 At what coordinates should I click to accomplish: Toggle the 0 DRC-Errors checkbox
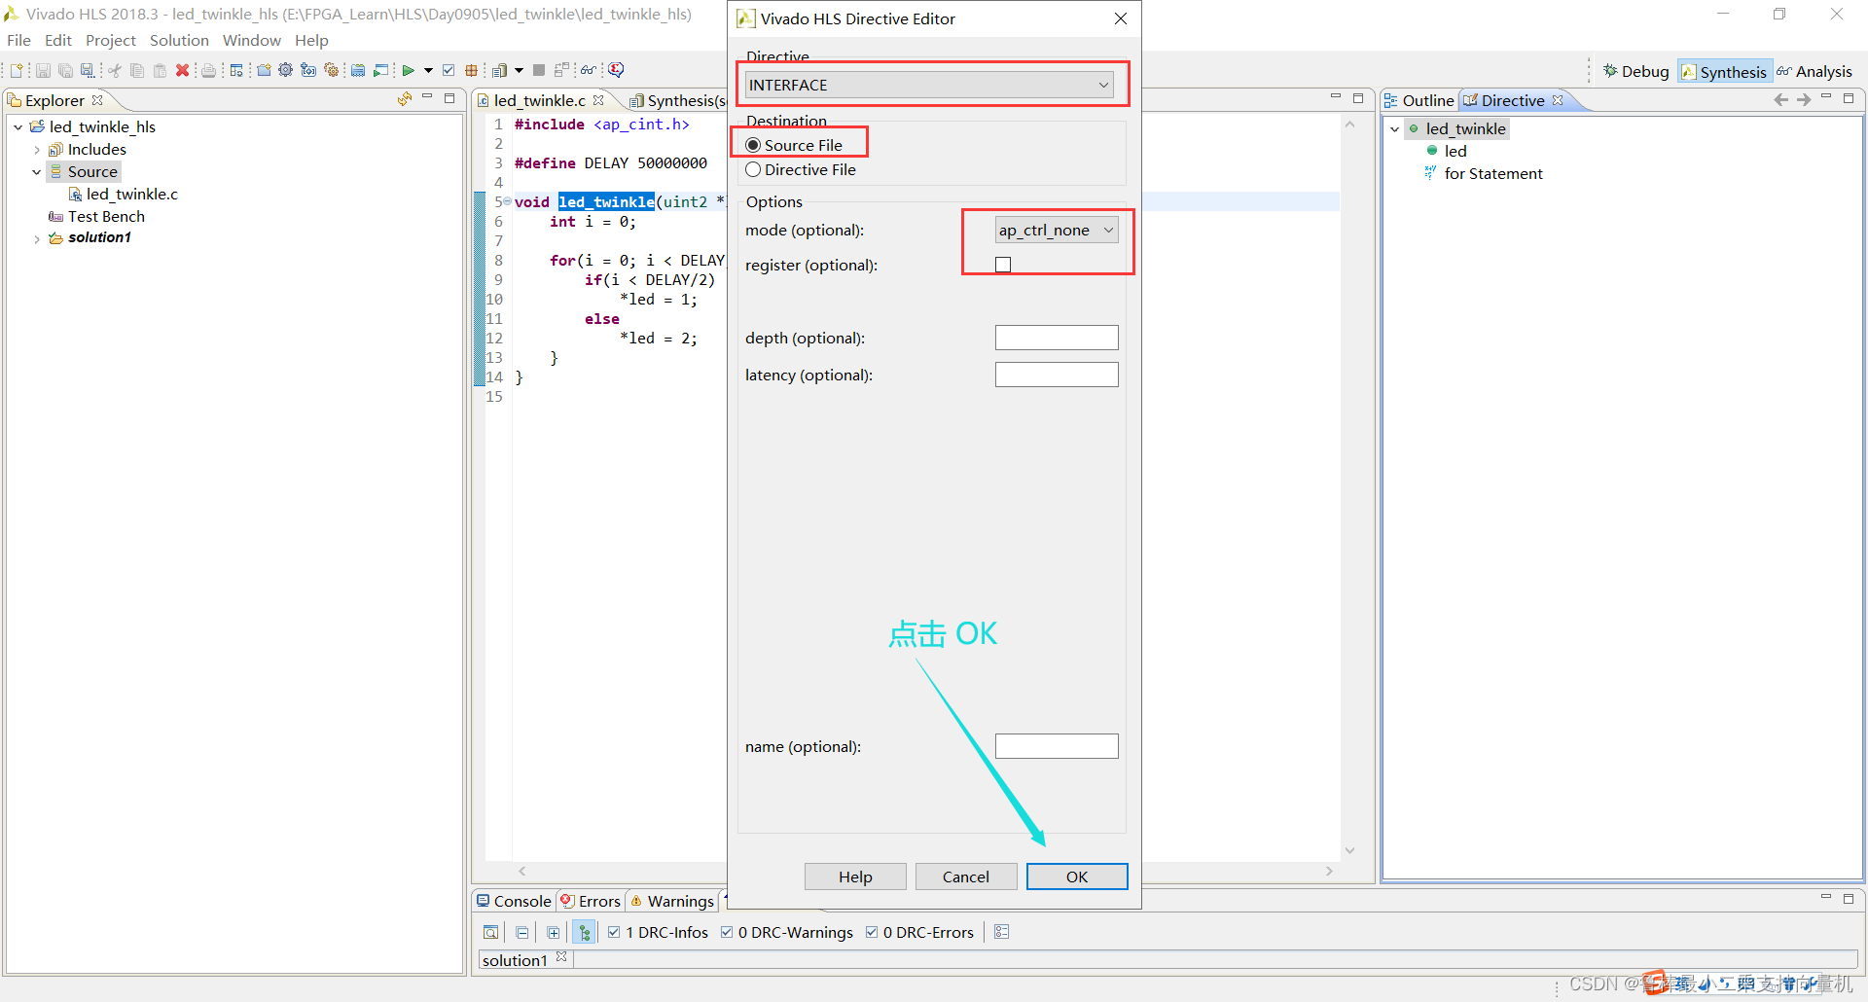pos(872,932)
